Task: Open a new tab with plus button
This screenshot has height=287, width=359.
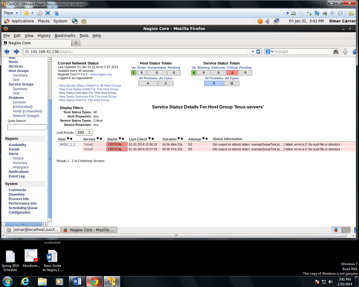Action: pos(76,43)
